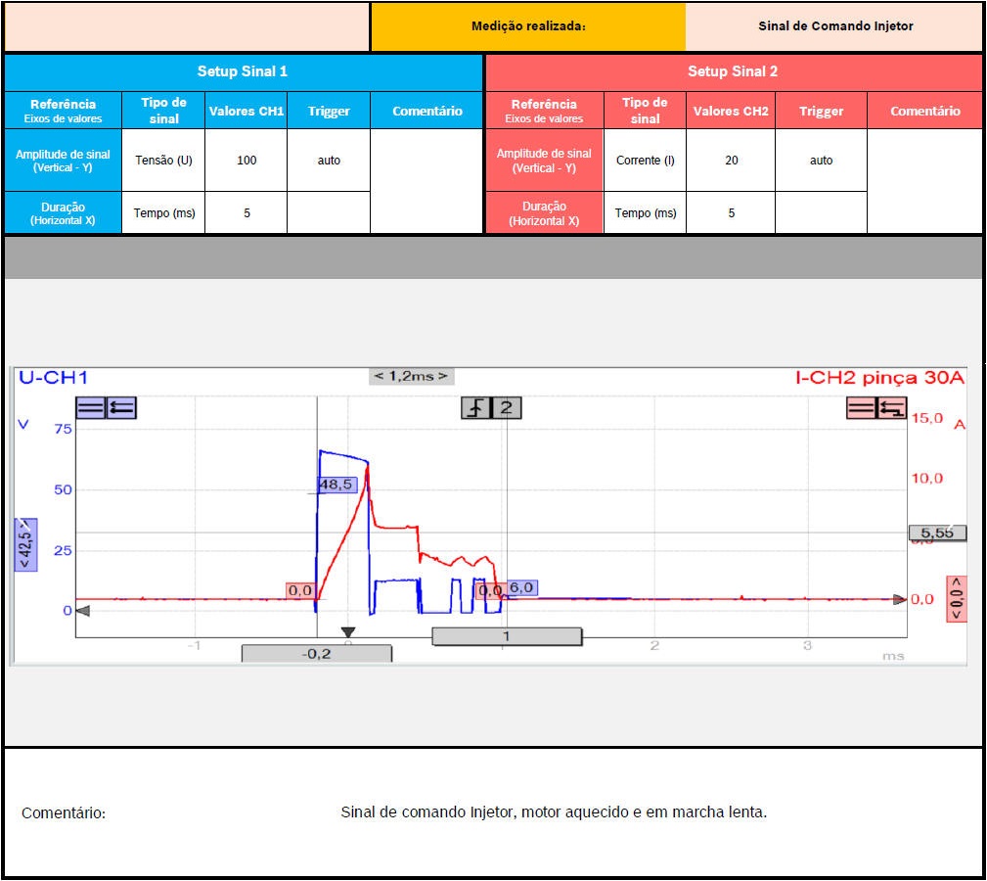Click the 5,55 horizontal cursor handle
The height and width of the screenshot is (881, 987).
(x=937, y=533)
